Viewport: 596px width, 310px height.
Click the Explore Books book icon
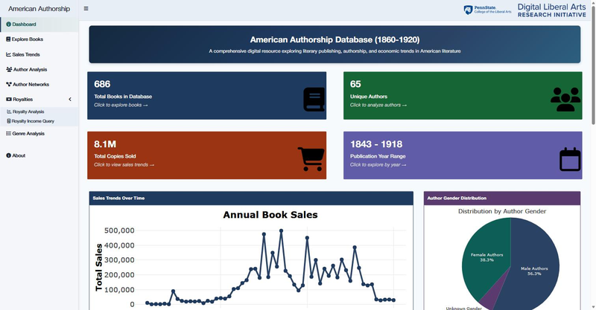[x=8, y=39]
